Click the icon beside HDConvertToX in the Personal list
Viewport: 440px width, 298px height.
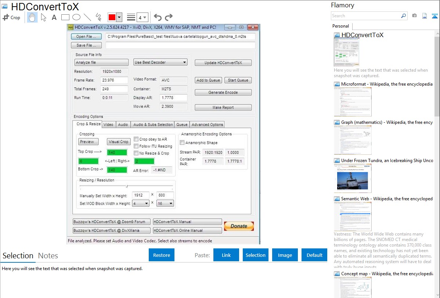click(337, 35)
